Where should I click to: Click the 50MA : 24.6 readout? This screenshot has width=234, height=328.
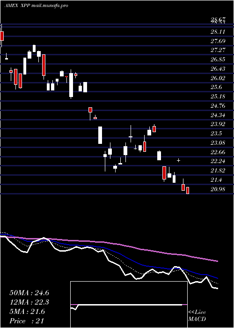pyautogui.click(x=29, y=293)
